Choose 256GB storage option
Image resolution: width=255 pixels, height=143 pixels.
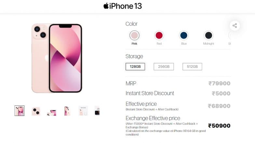164,67
